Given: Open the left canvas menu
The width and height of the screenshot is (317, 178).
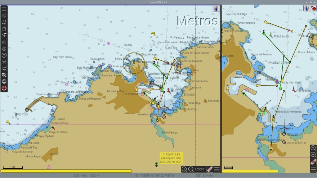Looking at the screenshot, I should pyautogui.click(x=216, y=169).
